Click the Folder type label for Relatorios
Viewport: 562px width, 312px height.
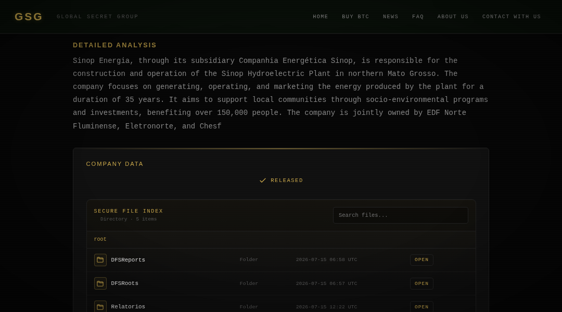(x=249, y=307)
